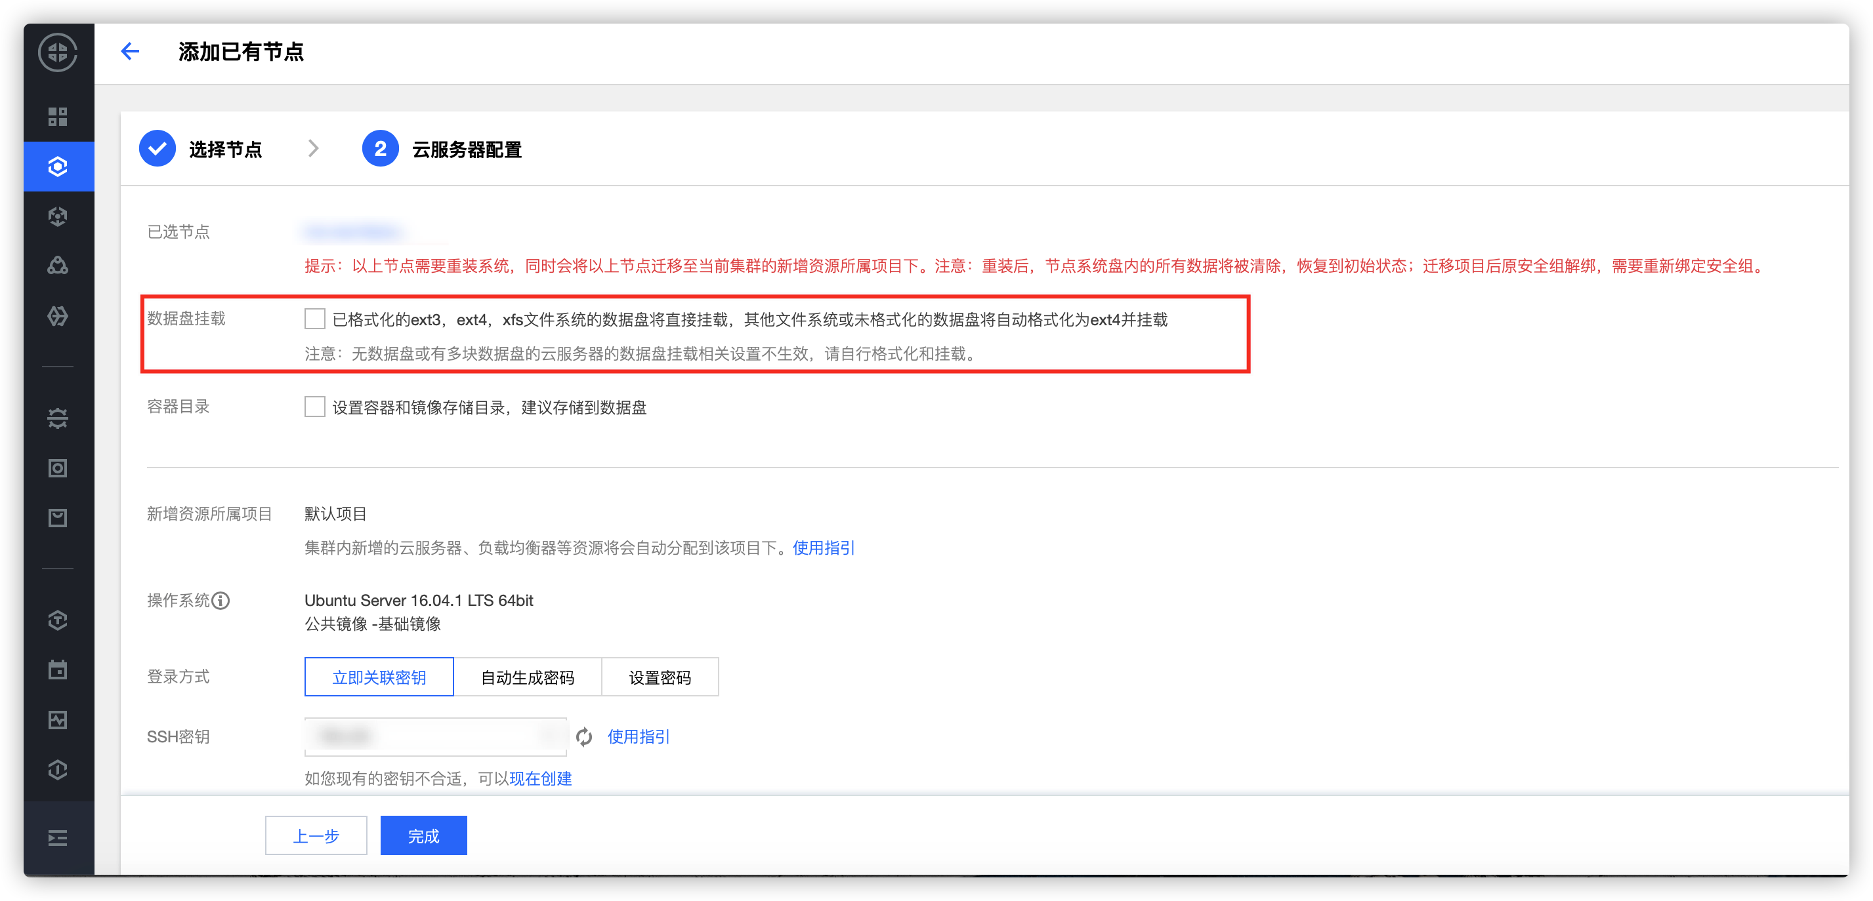Screen dimensions: 1873x901
Task: Open the hexagon T sidebar icon
Action: (x=58, y=620)
